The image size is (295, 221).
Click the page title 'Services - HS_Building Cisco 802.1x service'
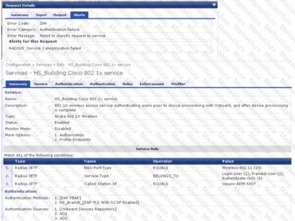64,73
